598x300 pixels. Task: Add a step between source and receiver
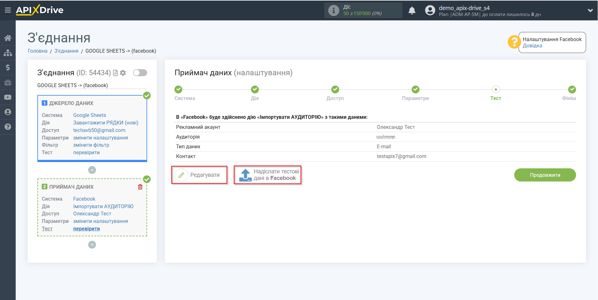92,170
